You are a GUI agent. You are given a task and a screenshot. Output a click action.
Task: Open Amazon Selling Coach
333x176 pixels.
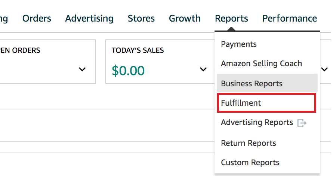coord(261,64)
